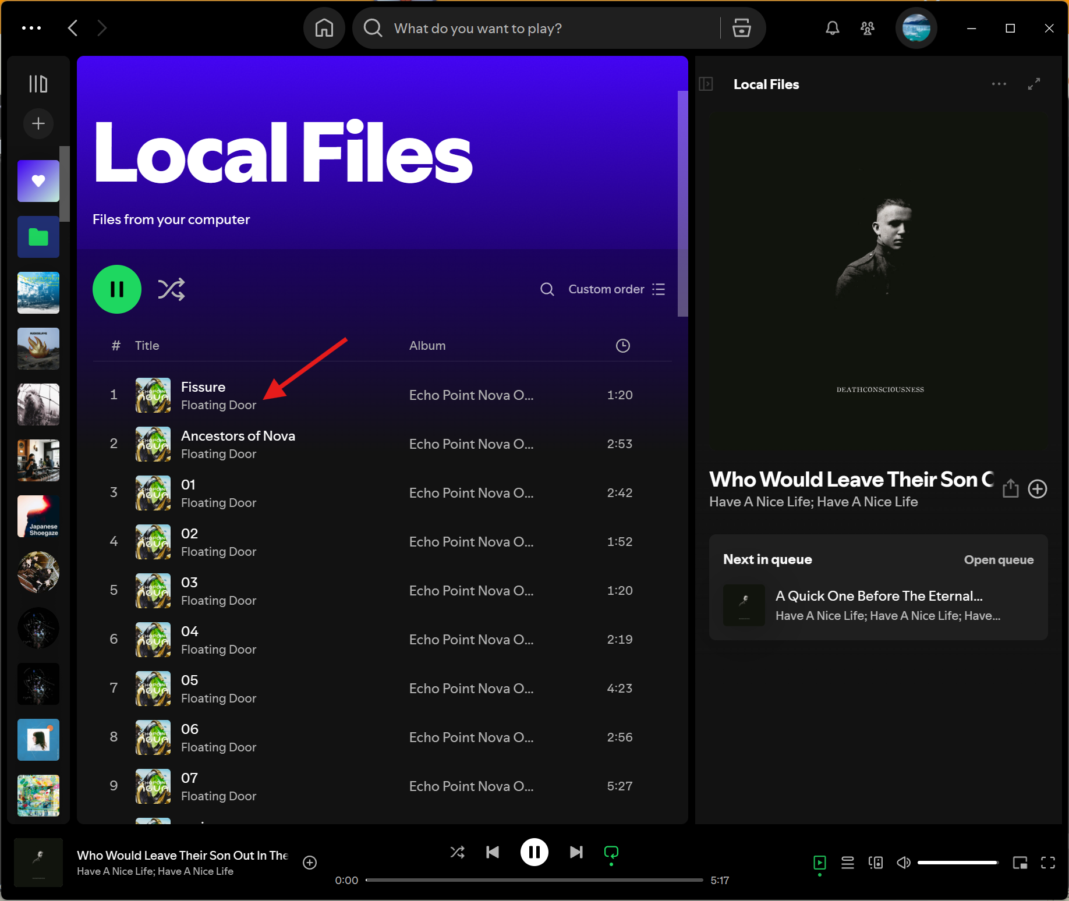The image size is (1069, 901).
Task: Open the Home page
Action: pos(324,28)
